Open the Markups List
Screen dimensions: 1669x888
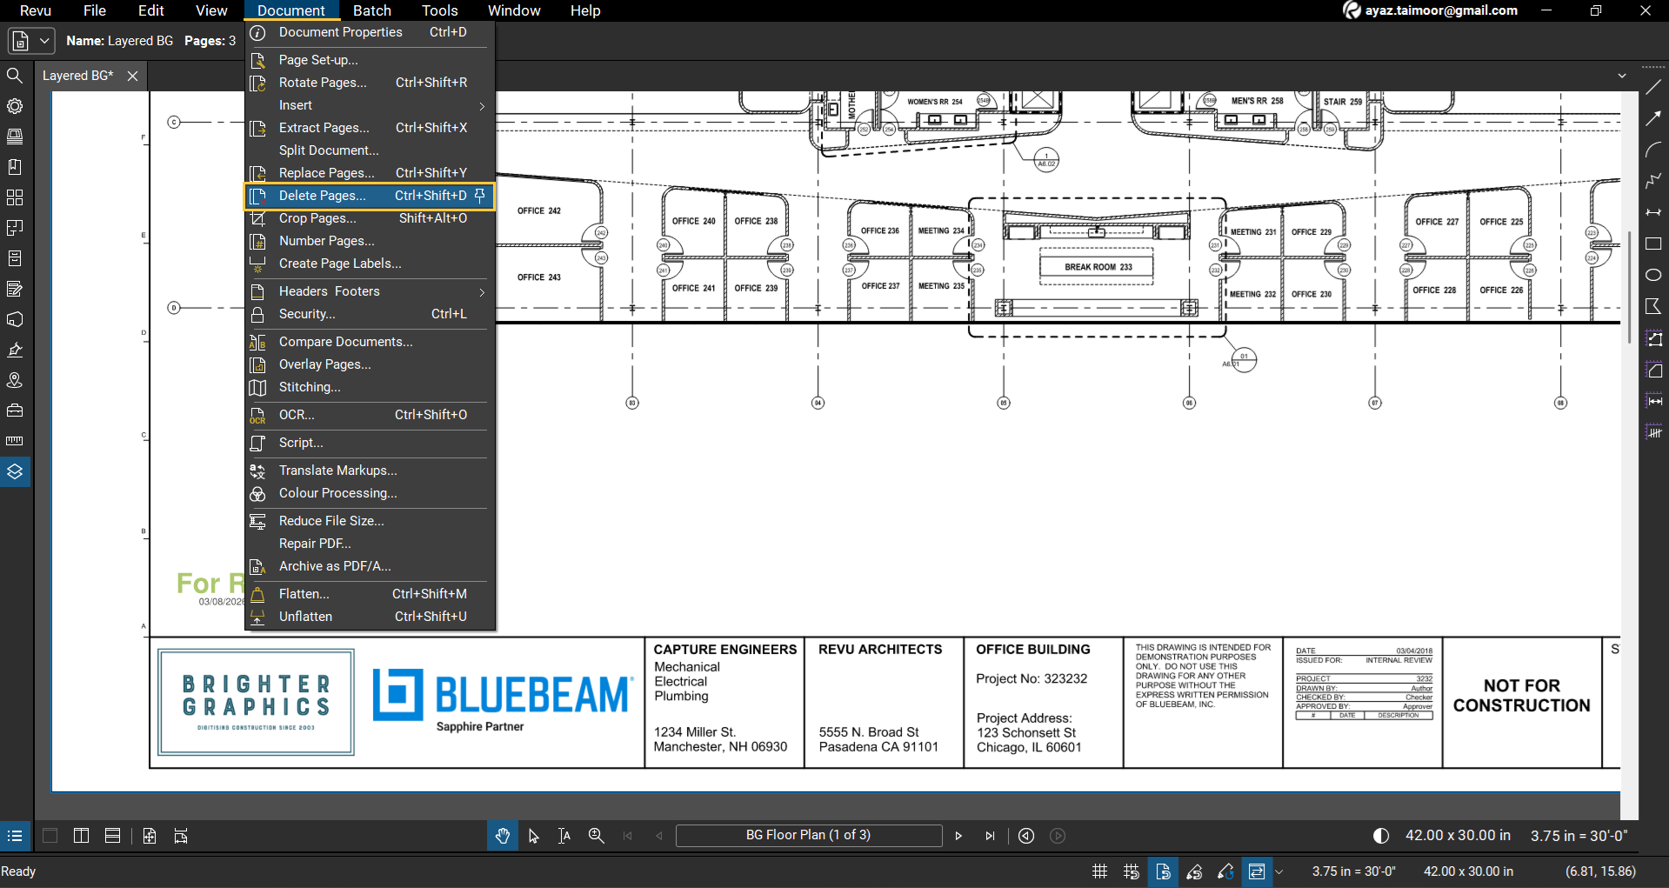tap(15, 836)
